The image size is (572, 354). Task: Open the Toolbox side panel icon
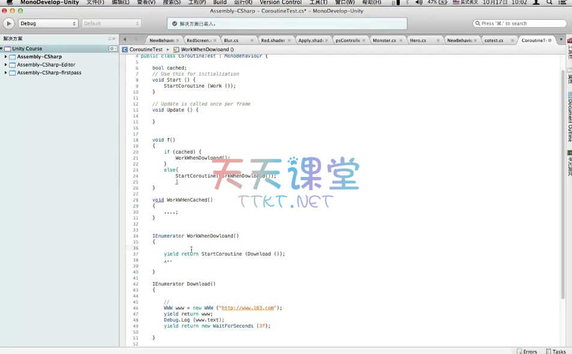pyautogui.click(x=569, y=41)
